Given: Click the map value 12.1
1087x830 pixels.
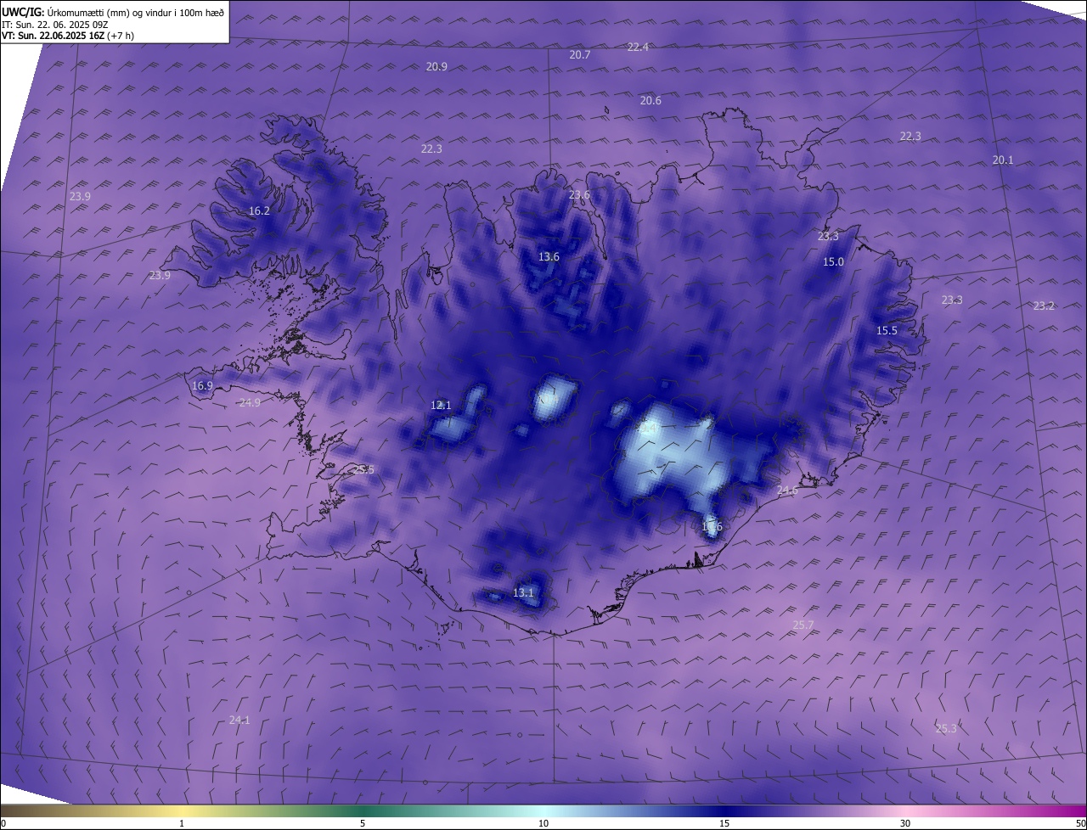Looking at the screenshot, I should (x=441, y=405).
